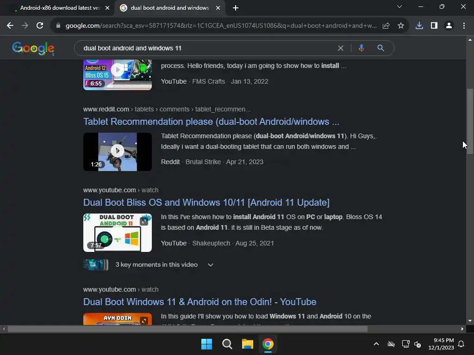View site information lock icon

tap(58, 26)
